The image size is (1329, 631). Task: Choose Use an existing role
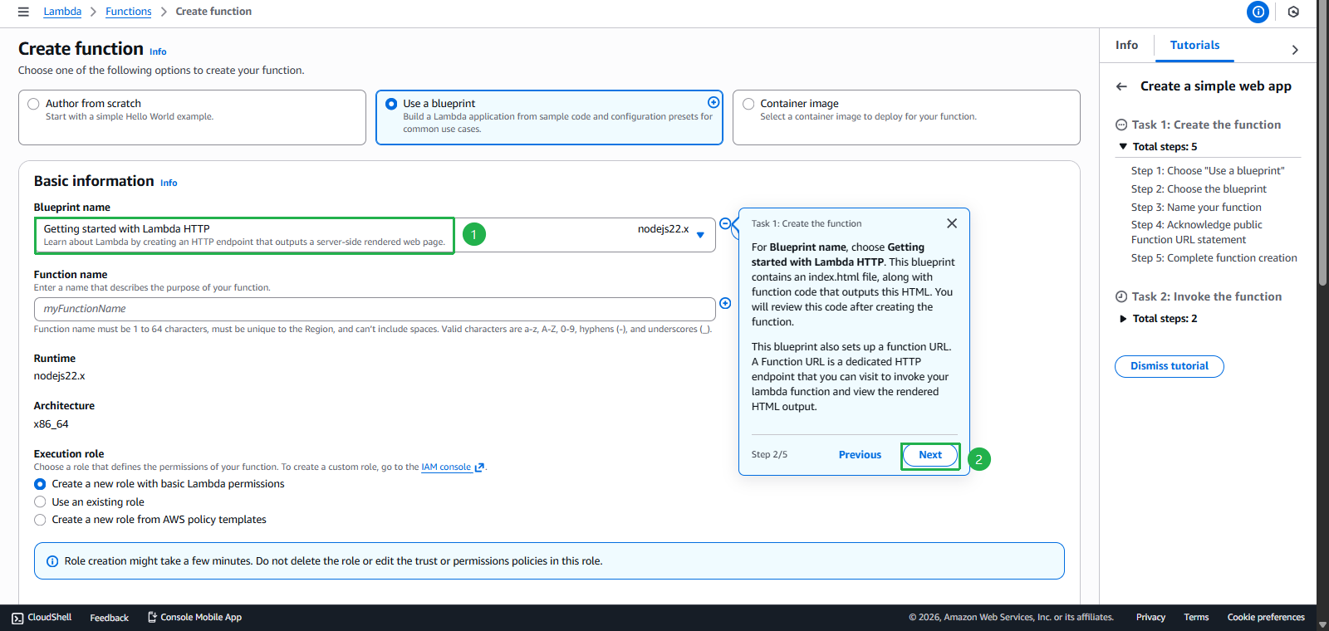pyautogui.click(x=40, y=501)
